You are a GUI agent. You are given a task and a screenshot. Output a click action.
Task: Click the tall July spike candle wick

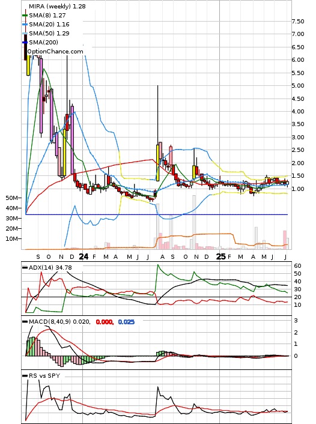(158, 114)
